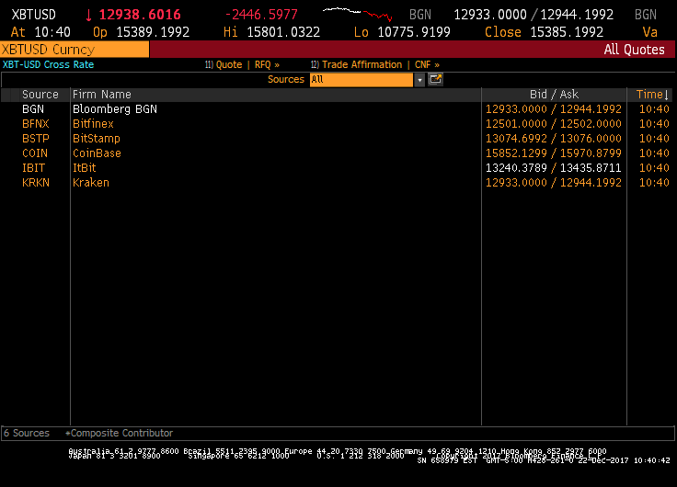
Task: Select the COIN source code
Action: click(35, 153)
